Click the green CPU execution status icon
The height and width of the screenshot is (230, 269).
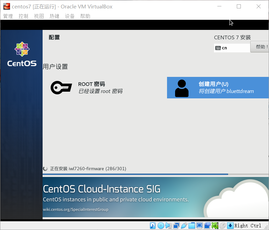[x=215, y=226]
